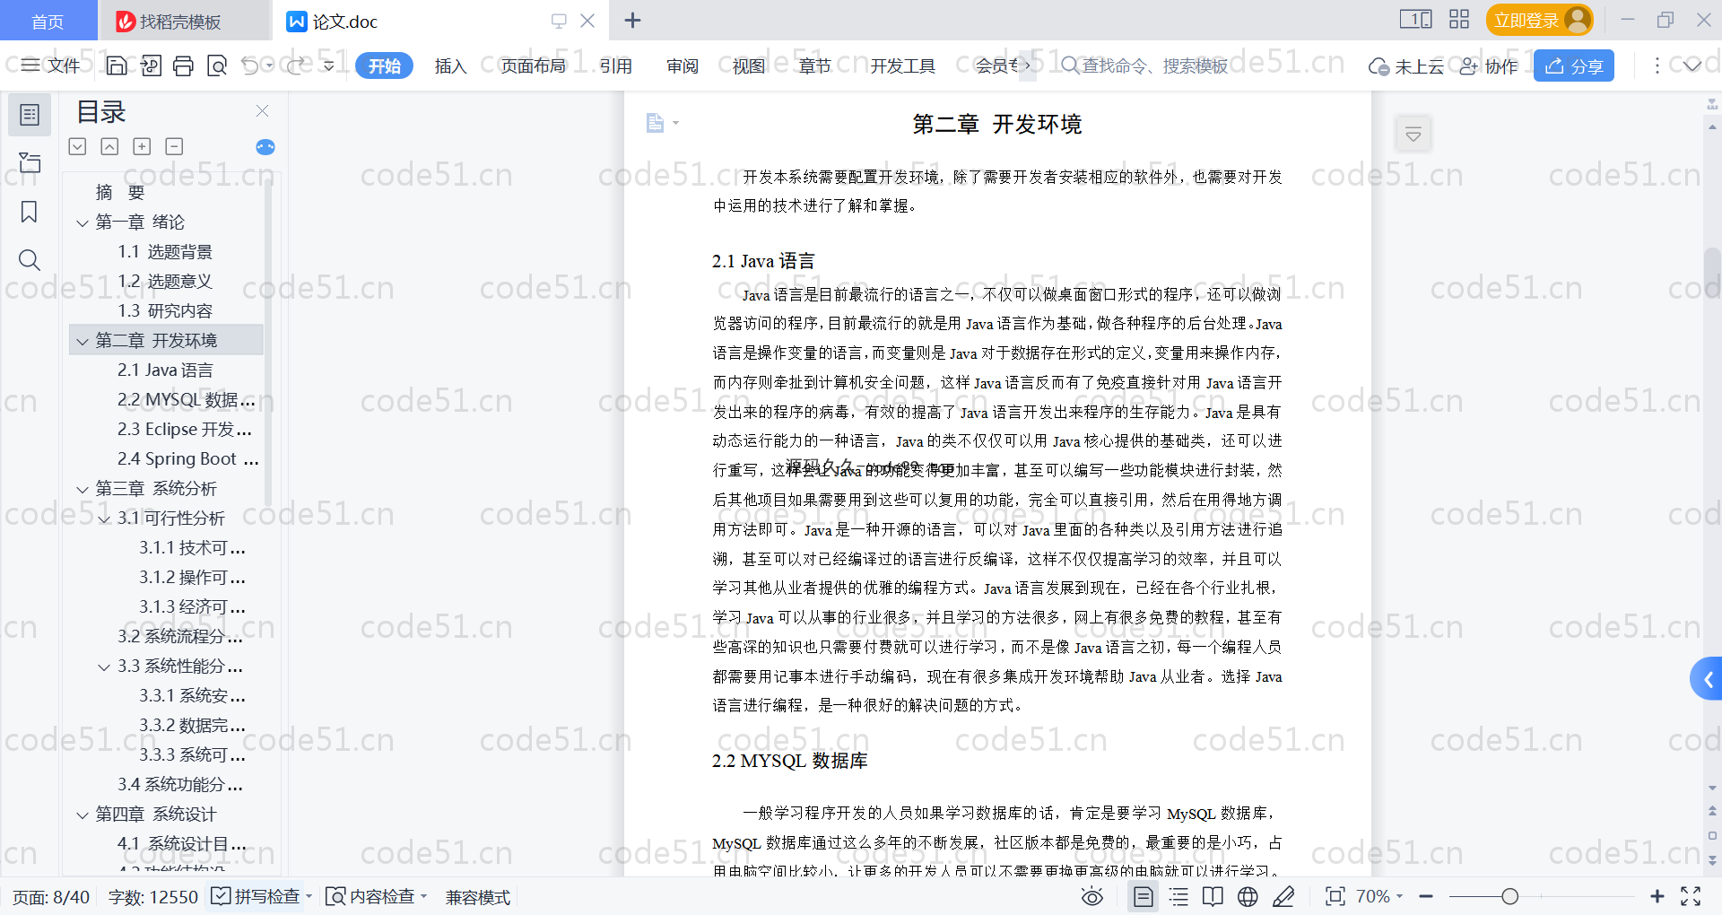This screenshot has height=915, width=1722.
Task: Open the Bookmark panel in the left sidebar
Action: tap(29, 212)
